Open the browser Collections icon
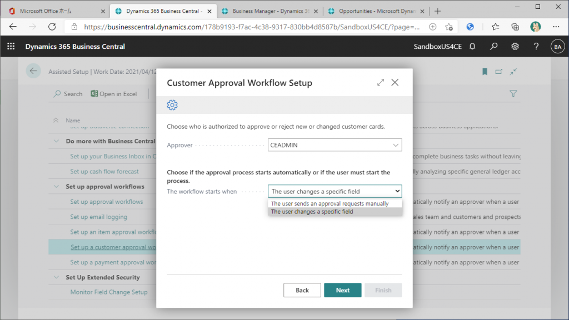Image resolution: width=569 pixels, height=320 pixels. (x=515, y=27)
